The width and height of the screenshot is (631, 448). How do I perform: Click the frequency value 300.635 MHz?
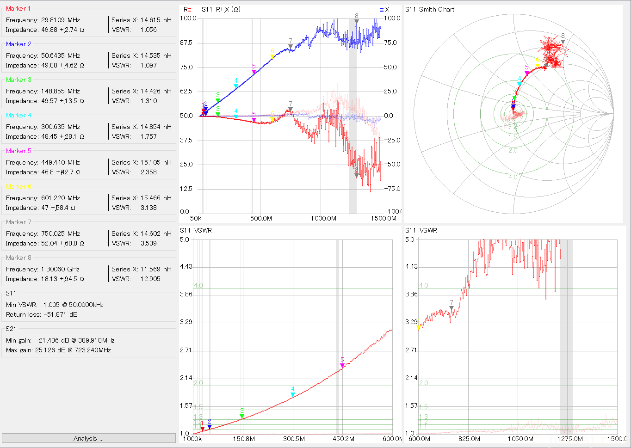coord(61,127)
